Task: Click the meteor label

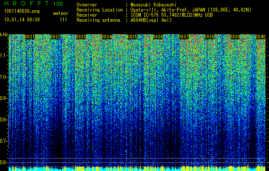Action: 61,13
